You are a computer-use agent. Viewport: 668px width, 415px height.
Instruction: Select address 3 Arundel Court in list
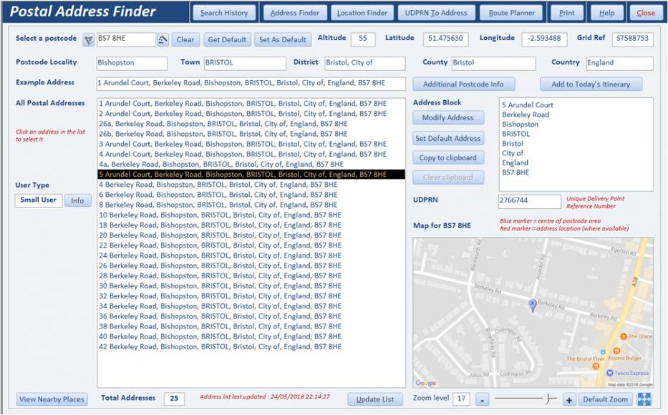click(251, 144)
